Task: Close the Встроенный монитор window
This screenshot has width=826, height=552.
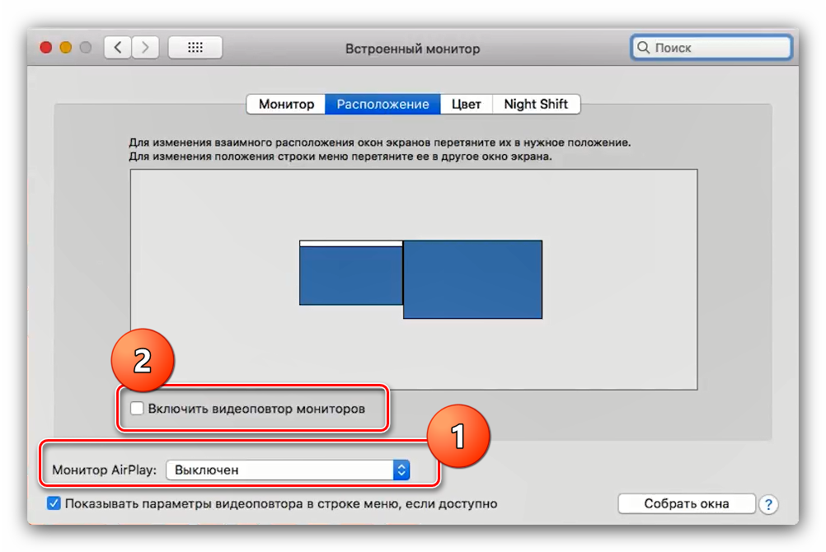Action: [x=46, y=48]
